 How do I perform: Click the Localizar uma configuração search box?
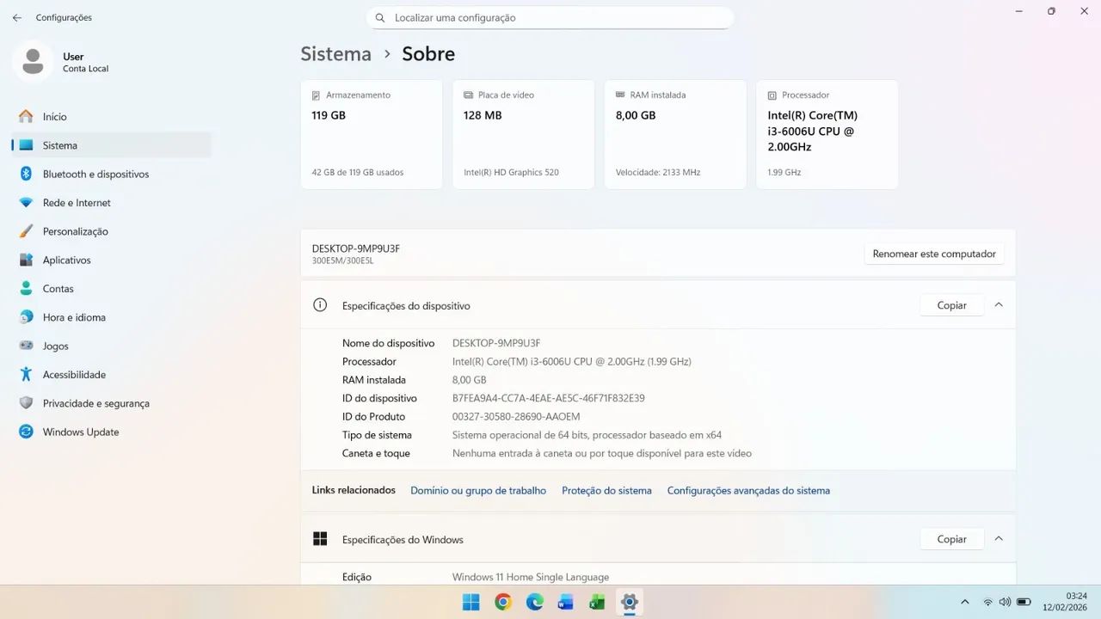pyautogui.click(x=550, y=17)
